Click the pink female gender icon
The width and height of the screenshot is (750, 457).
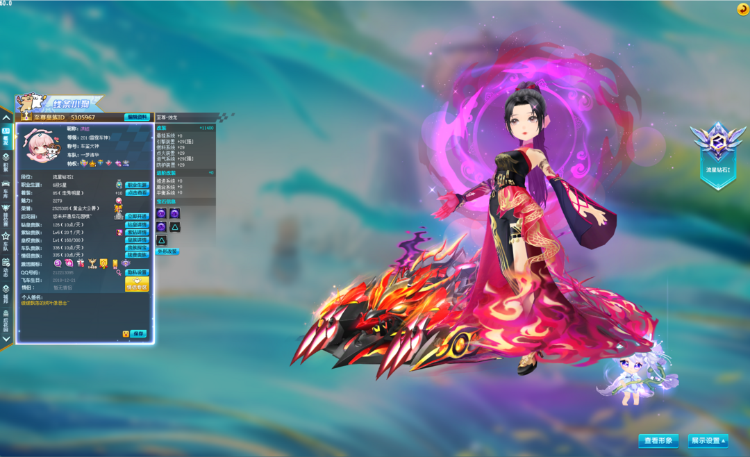119,273
